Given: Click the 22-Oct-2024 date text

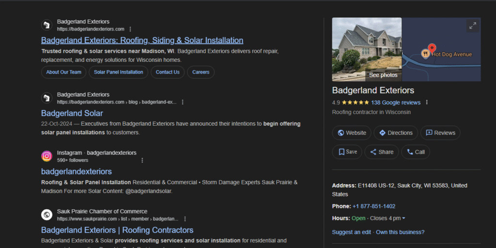Looking at the screenshot, I should (56, 124).
